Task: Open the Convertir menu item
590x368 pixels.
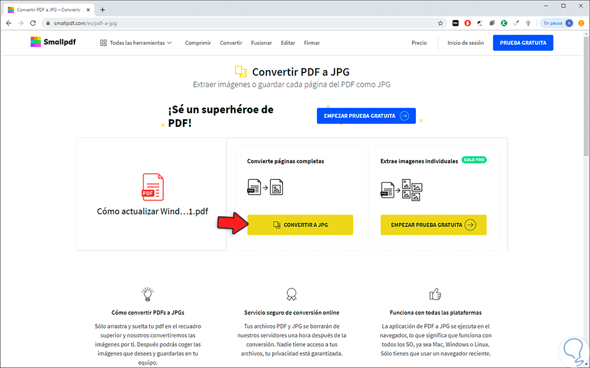Action: (231, 43)
